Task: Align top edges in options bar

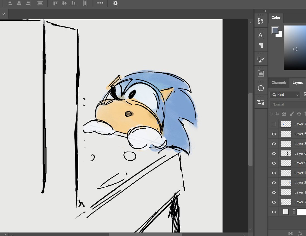Action: 55,3
